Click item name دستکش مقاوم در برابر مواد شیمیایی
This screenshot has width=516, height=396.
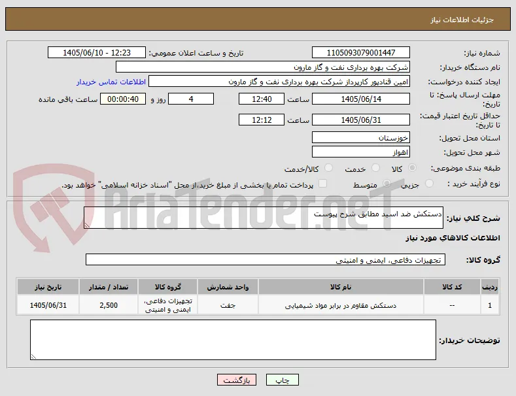coord(341,306)
